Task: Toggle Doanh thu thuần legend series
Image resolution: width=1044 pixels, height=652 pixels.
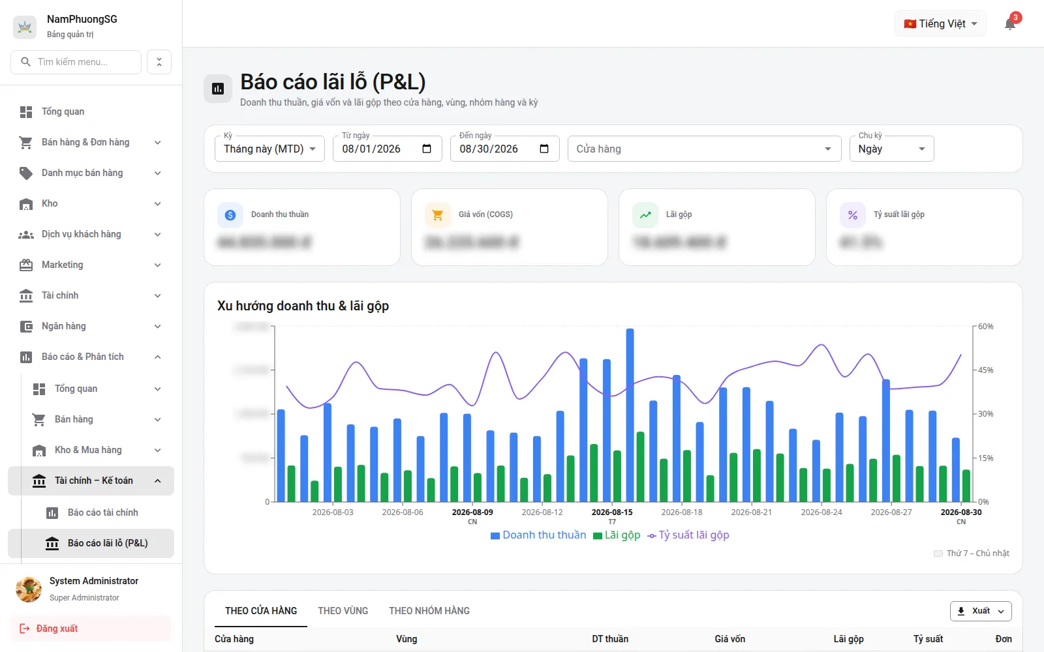Action: tap(538, 535)
